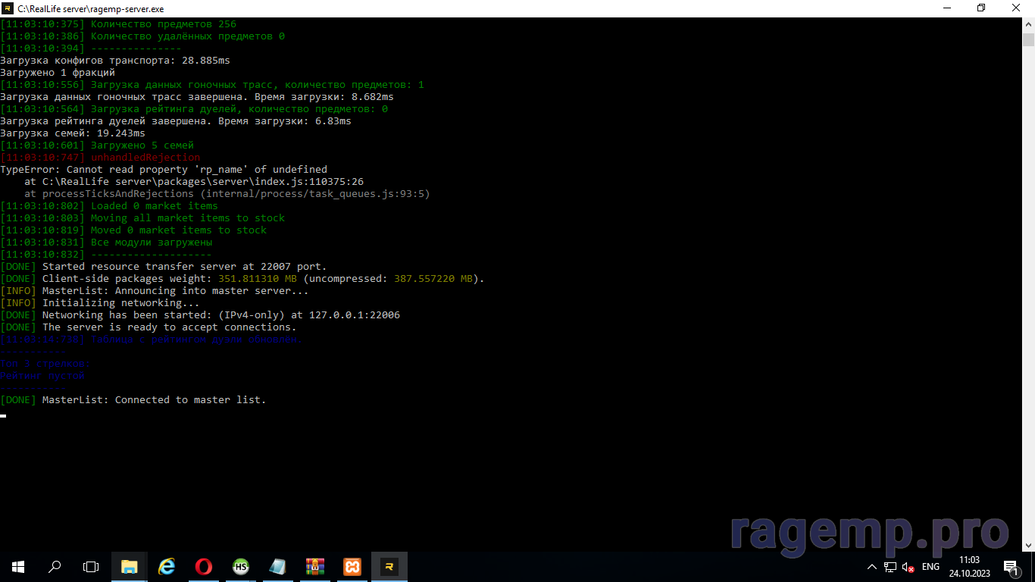The width and height of the screenshot is (1035, 582).
Task: Open the Action Center notifications
Action: coord(1011,566)
